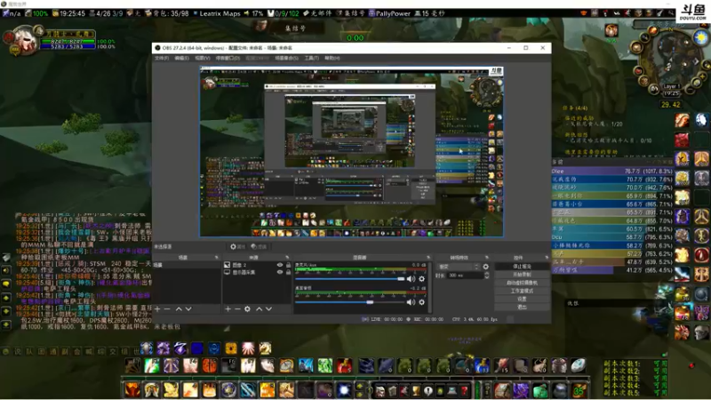Click the volume 17% indicator in top game bar

tap(254, 13)
